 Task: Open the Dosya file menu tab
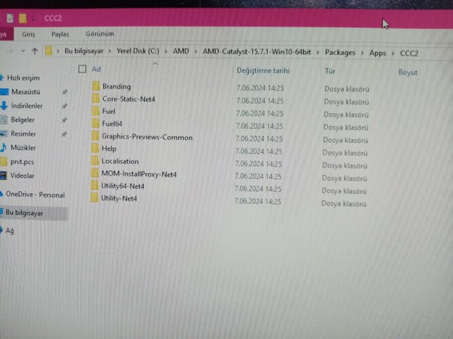pos(6,34)
